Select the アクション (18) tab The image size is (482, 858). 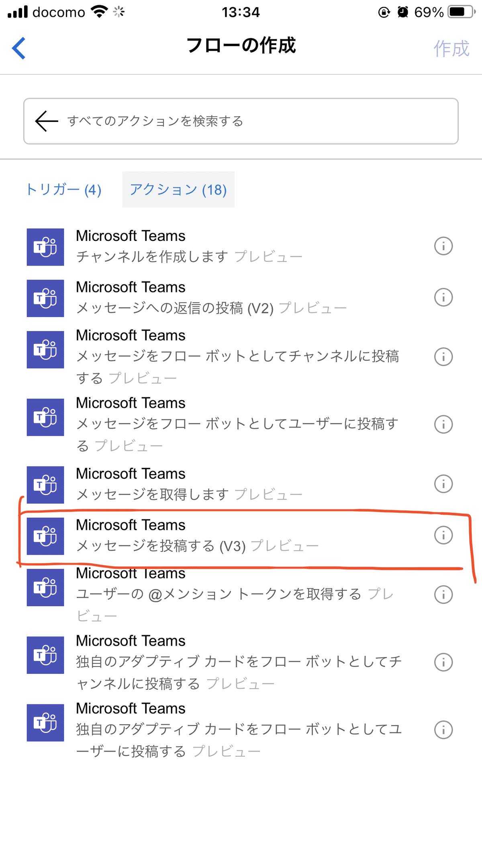[178, 189]
